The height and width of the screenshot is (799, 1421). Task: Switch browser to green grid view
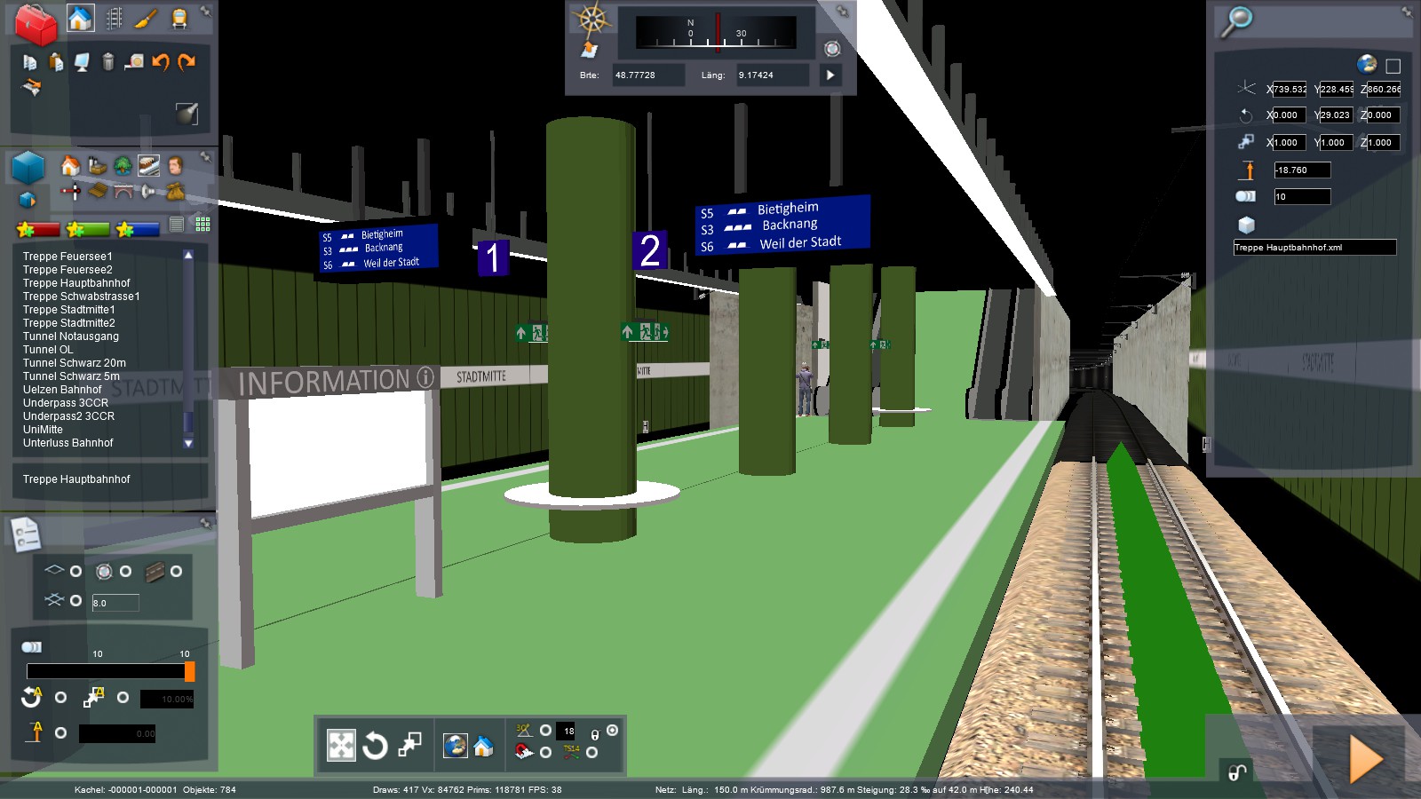[202, 224]
